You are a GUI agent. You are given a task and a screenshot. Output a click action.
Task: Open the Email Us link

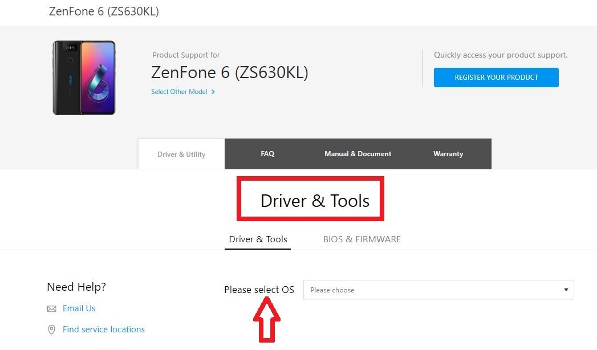(79, 308)
